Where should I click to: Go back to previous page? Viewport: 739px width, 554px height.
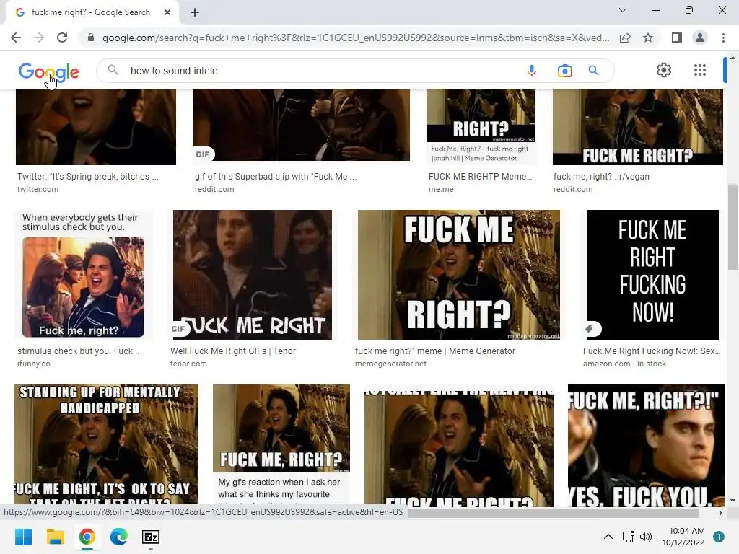pyautogui.click(x=16, y=38)
